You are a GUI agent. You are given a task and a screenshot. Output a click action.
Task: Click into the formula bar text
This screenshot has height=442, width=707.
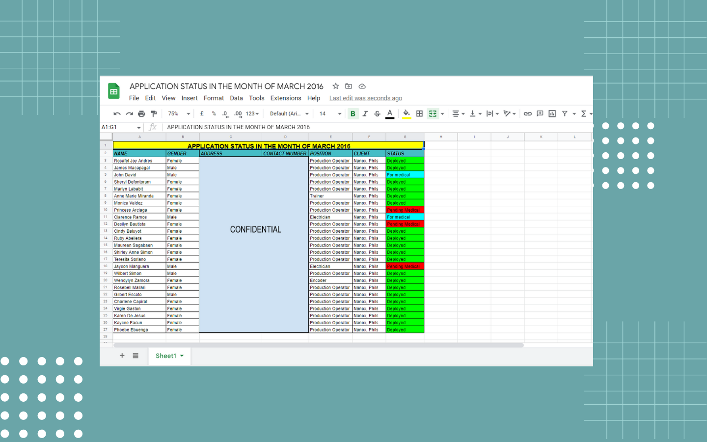[238, 127]
